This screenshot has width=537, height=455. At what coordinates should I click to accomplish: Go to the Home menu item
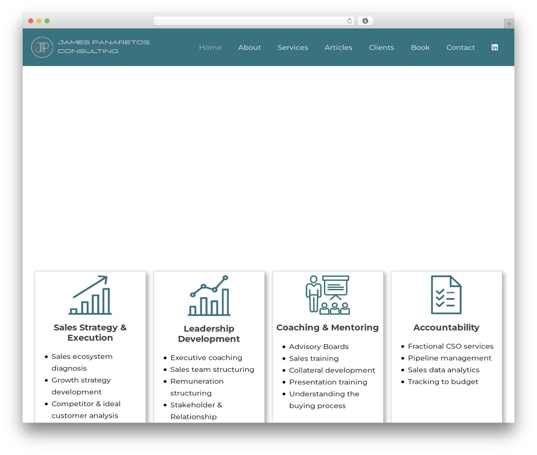pos(210,47)
